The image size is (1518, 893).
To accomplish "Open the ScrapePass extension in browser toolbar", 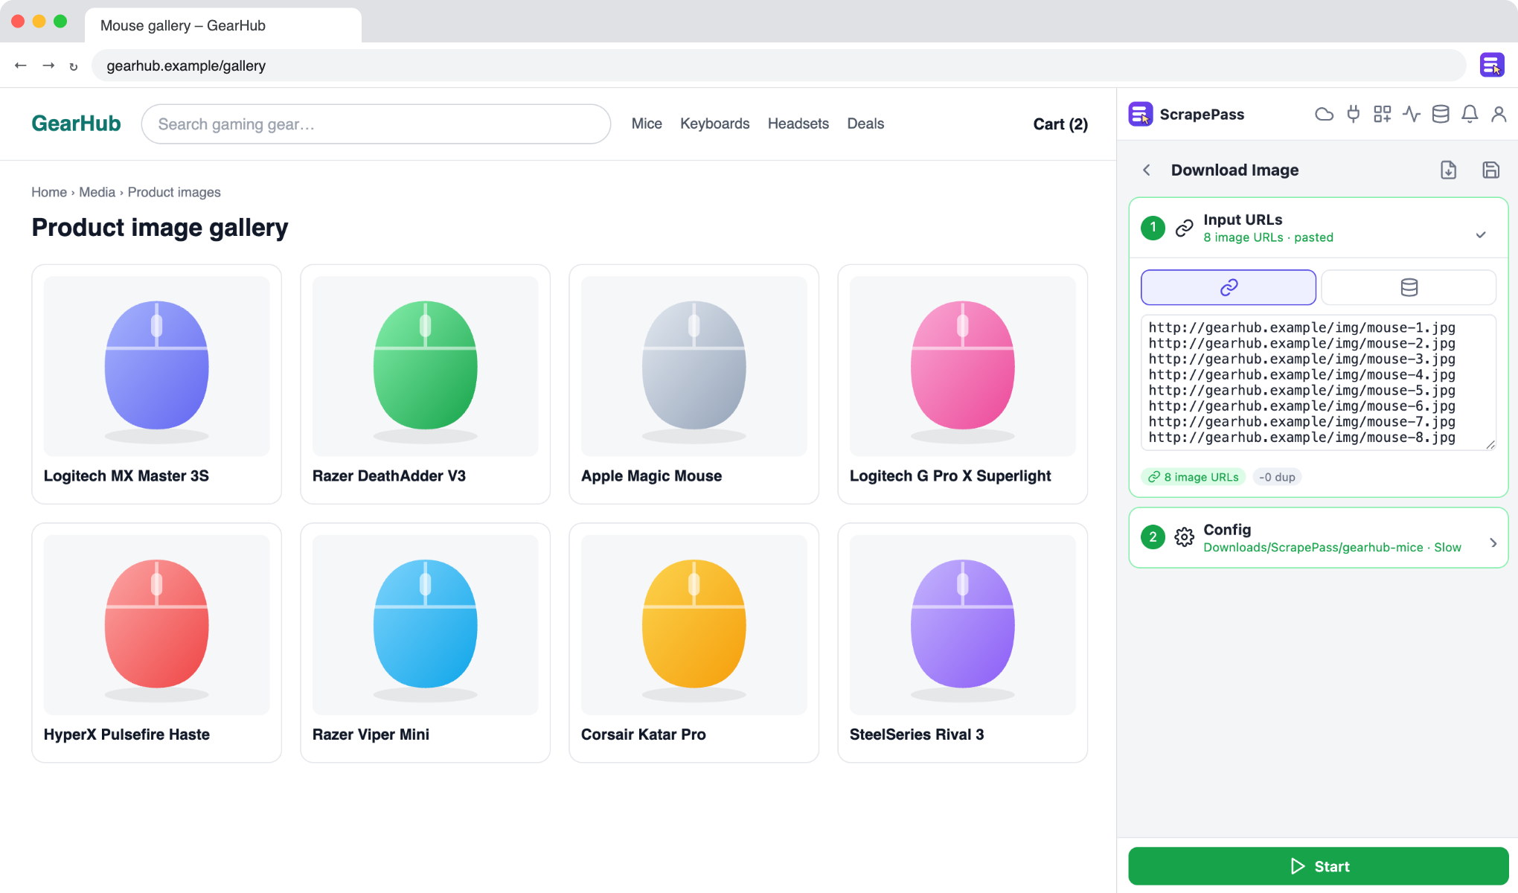I will click(x=1492, y=65).
